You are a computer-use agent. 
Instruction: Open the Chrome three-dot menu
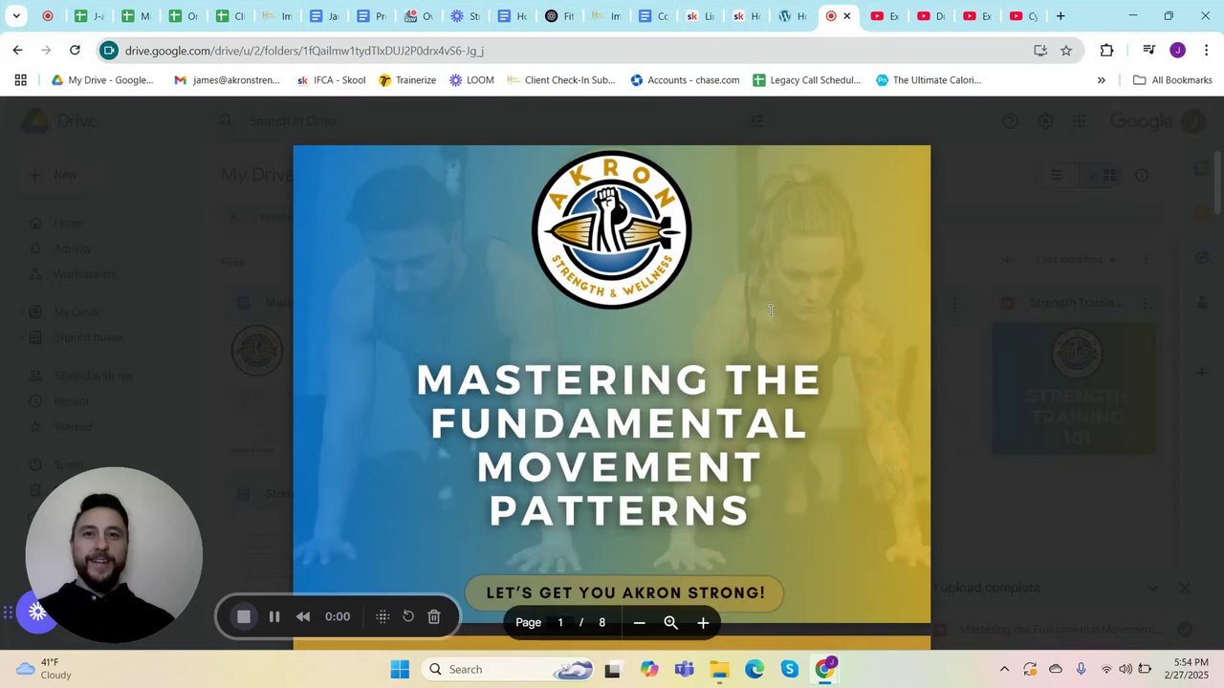pyautogui.click(x=1206, y=51)
